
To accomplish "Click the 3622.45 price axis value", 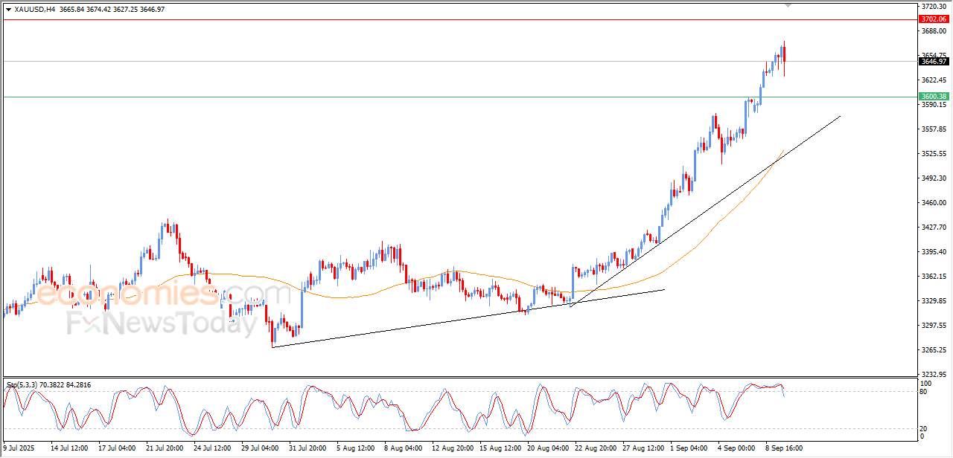I will point(934,80).
